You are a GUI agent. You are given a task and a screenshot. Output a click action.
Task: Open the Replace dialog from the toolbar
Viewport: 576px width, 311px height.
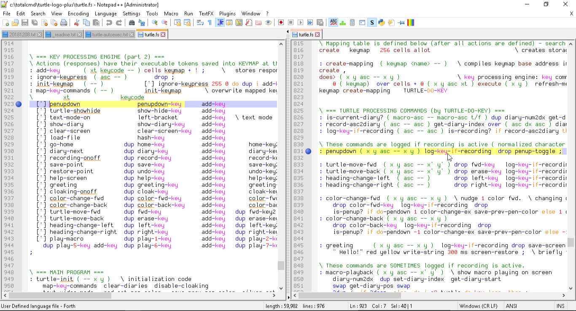click(141, 23)
